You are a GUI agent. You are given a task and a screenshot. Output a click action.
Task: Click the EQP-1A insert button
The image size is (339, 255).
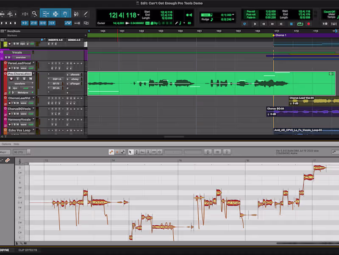click(57, 79)
